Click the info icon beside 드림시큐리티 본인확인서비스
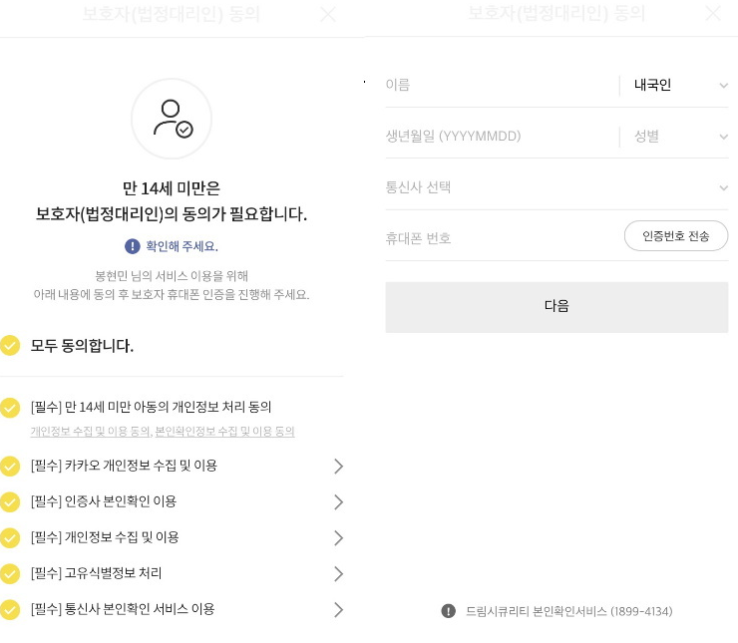 coord(449,611)
